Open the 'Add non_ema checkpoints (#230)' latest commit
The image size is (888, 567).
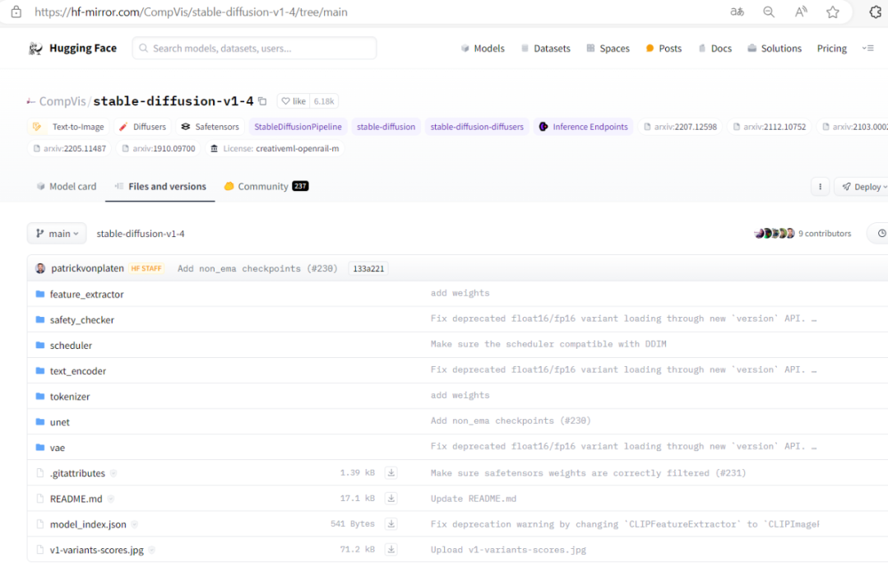point(257,269)
